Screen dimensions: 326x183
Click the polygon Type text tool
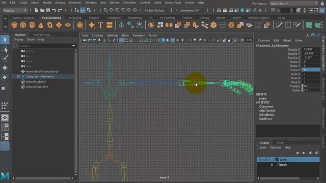tap(101, 25)
